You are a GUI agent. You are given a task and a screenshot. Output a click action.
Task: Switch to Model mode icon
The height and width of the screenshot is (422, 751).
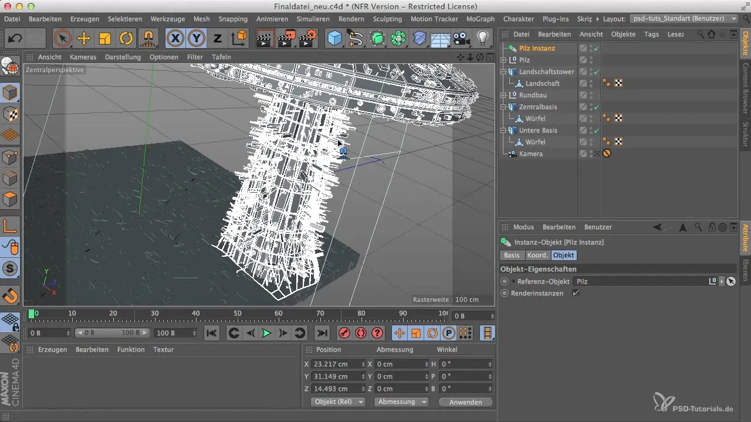(11, 94)
